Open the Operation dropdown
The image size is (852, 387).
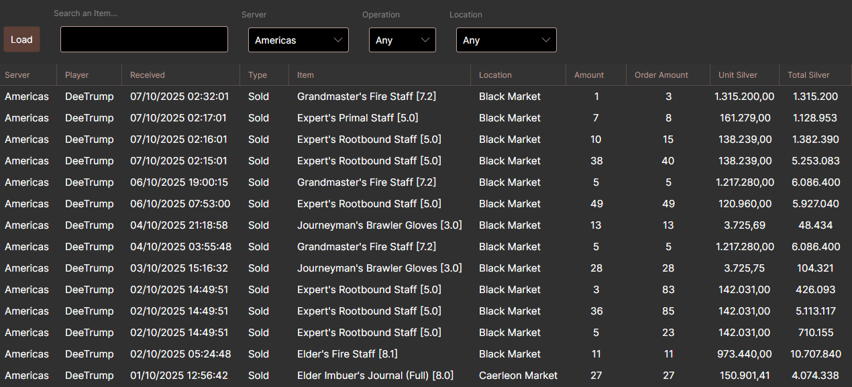tap(402, 40)
